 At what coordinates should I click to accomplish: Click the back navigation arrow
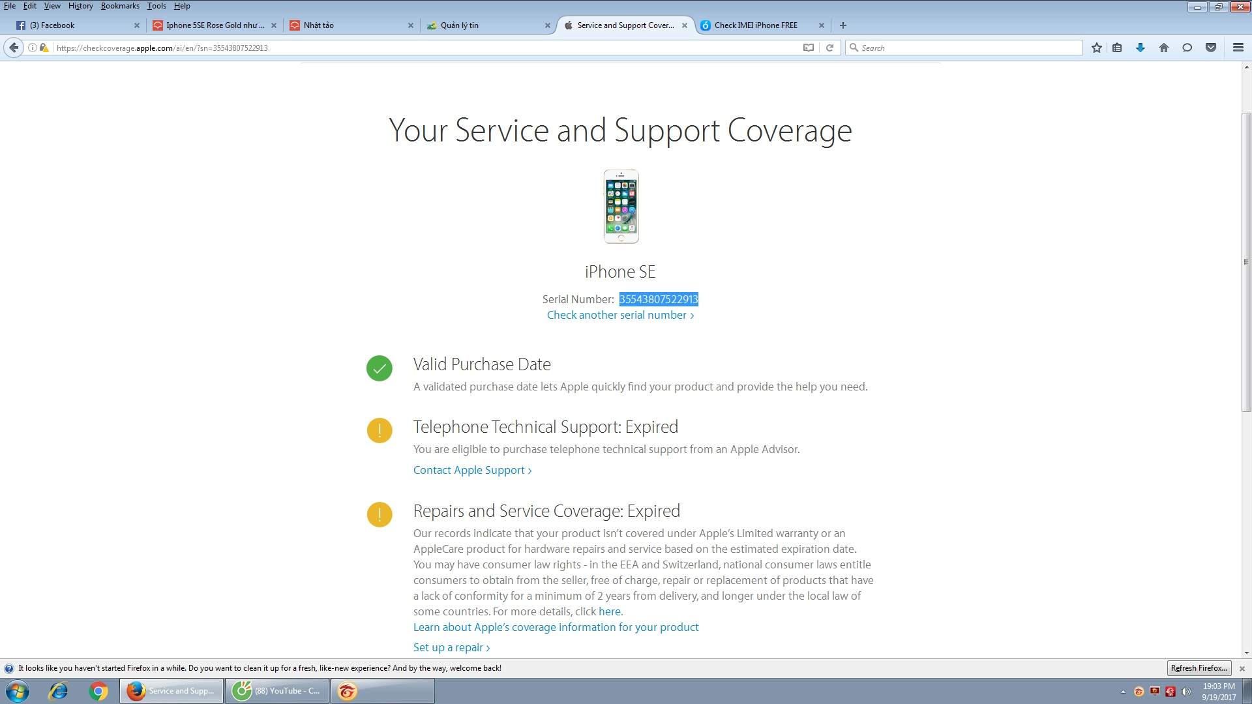pos(14,48)
